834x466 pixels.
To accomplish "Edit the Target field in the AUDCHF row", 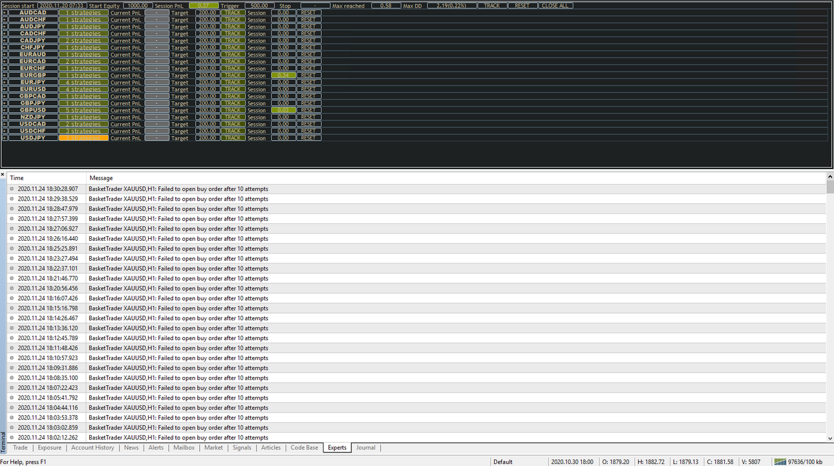I will pyautogui.click(x=207, y=20).
